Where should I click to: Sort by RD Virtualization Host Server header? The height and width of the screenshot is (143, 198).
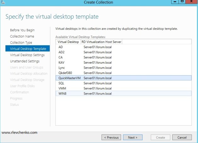[102, 42]
